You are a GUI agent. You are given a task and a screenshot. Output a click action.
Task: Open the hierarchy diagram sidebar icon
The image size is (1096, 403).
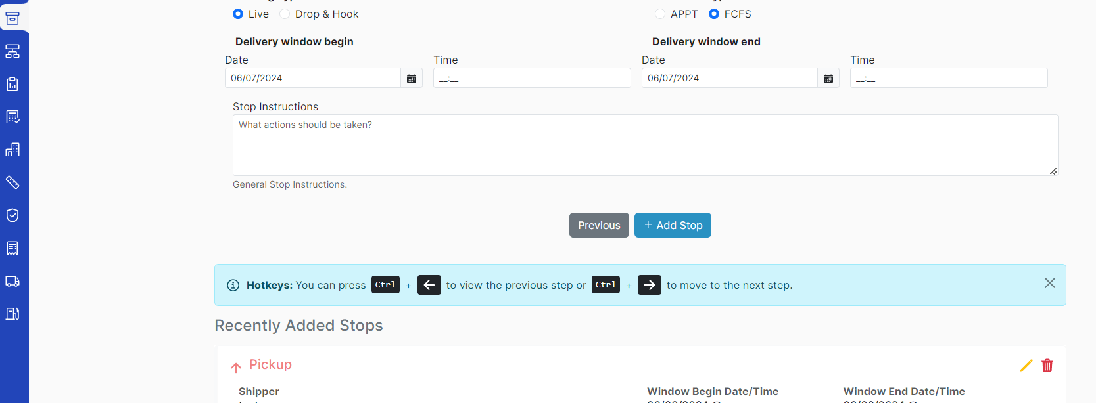[12, 51]
